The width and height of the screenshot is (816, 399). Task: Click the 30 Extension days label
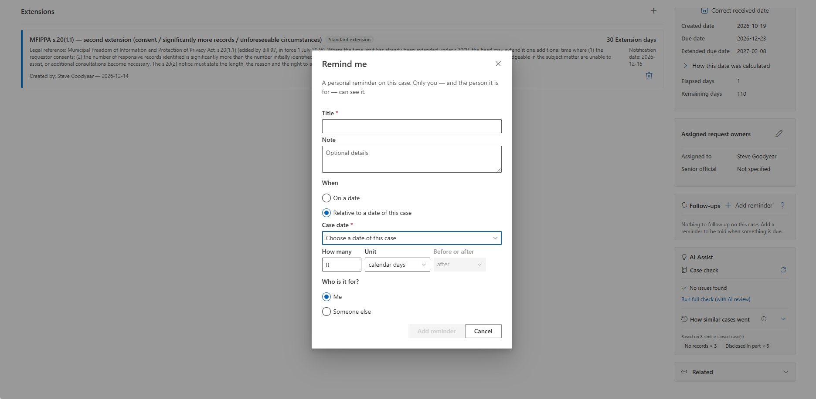point(631,40)
